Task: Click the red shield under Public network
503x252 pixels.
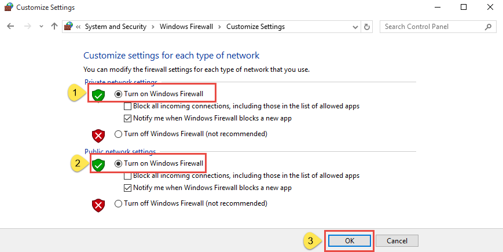Action: coord(98,206)
